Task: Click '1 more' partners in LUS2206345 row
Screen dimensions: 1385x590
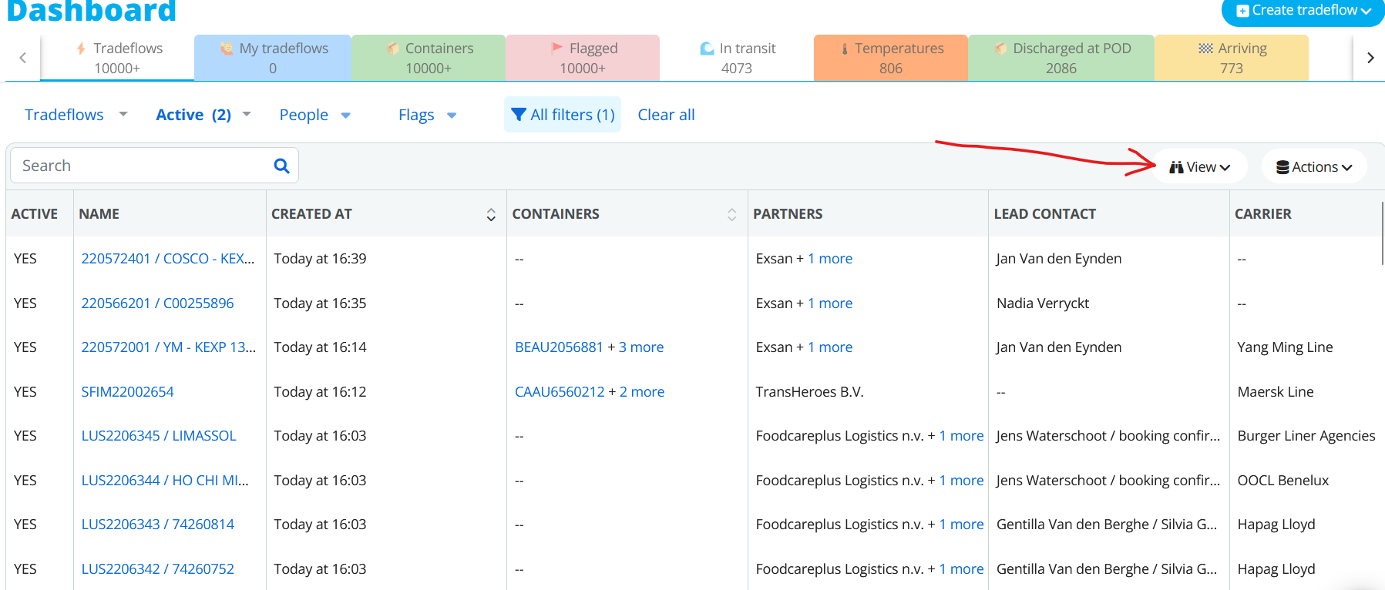Action: pyautogui.click(x=961, y=436)
